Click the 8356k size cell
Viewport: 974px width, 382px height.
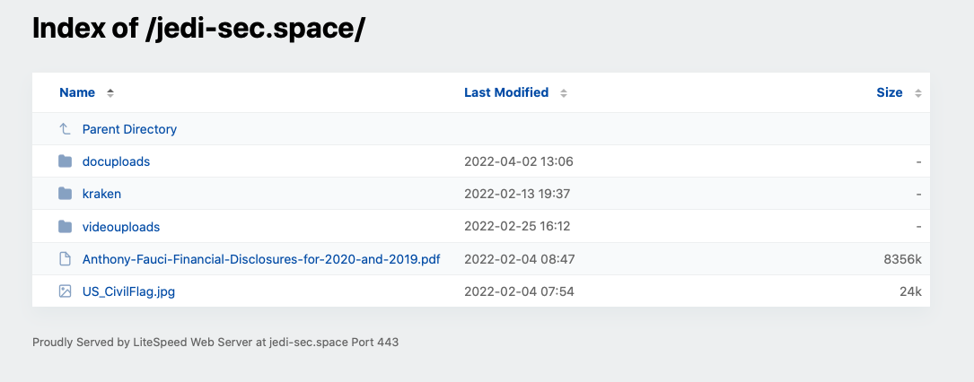pos(902,258)
